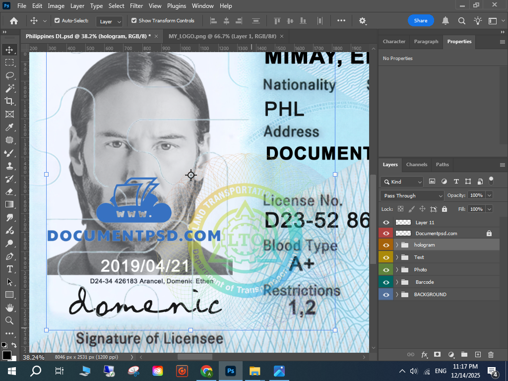The width and height of the screenshot is (508, 381).
Task: Hide the BACKGROUND layer group
Action: click(x=386, y=294)
